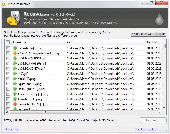Click Switch to advanced mode button

click(148, 34)
